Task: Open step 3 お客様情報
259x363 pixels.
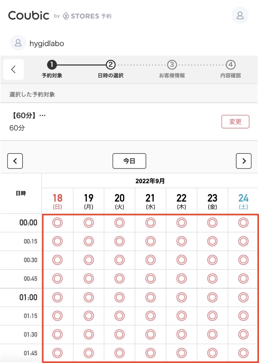Action: (x=172, y=69)
